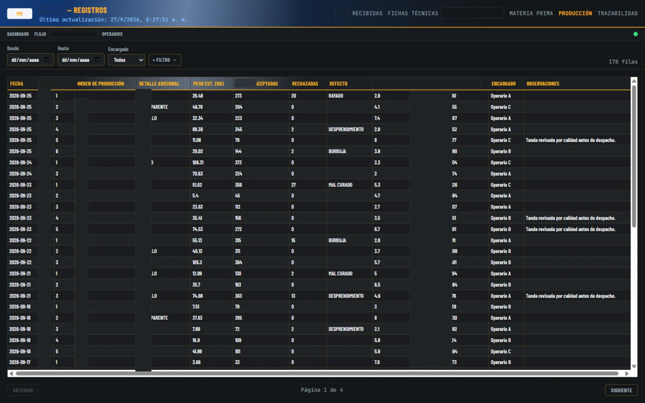Screen dimensions: 645x403
Task: Switch to MATERIA PRIMA section
Action: click(531, 13)
